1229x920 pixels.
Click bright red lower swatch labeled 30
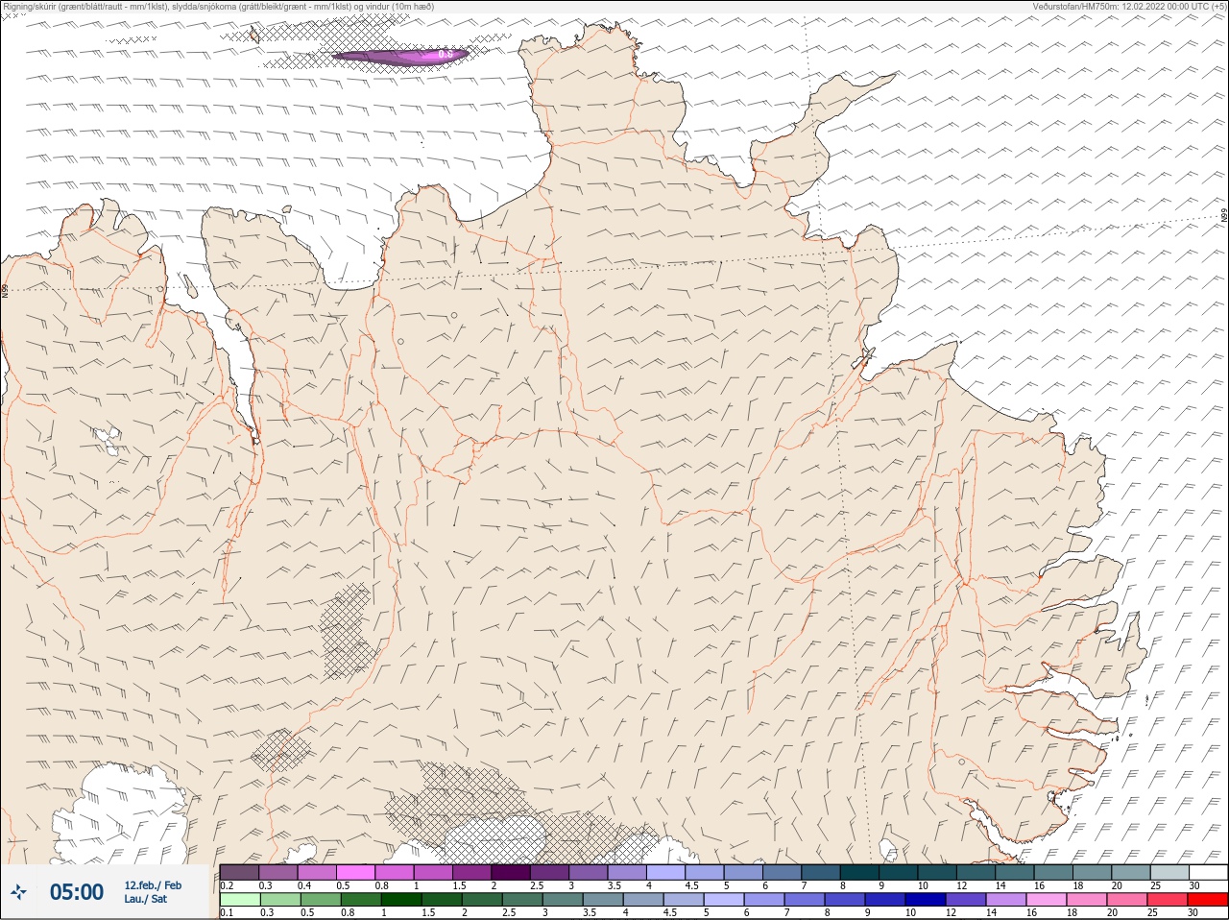pyautogui.click(x=1208, y=900)
